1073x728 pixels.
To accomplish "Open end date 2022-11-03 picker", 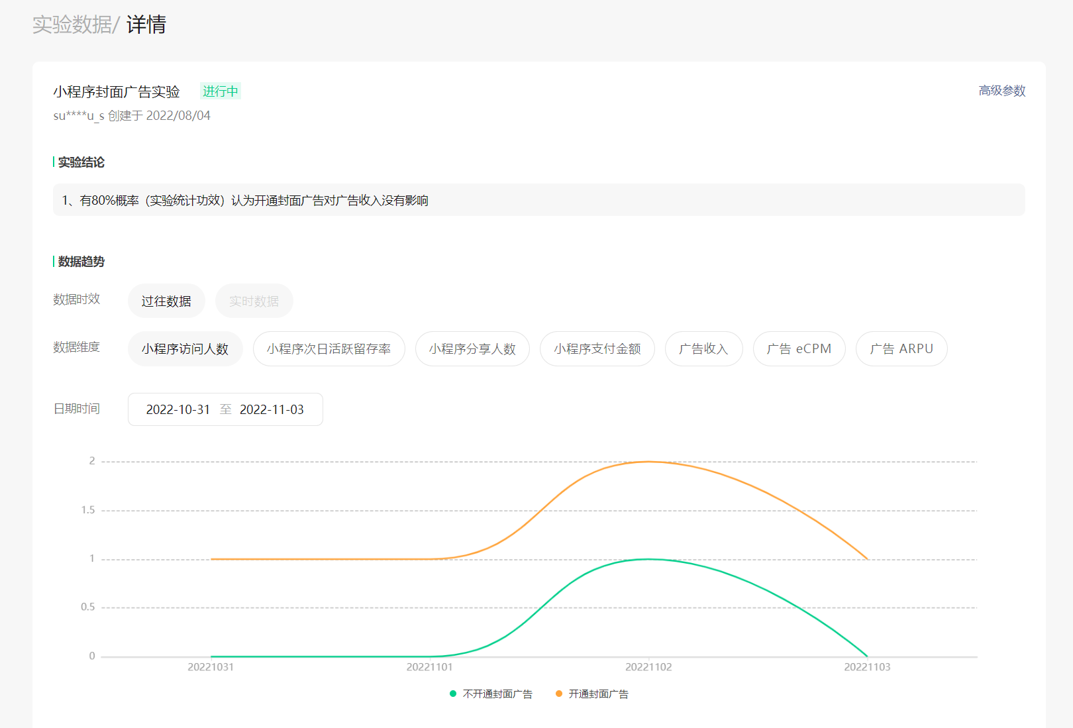I will click(x=272, y=410).
